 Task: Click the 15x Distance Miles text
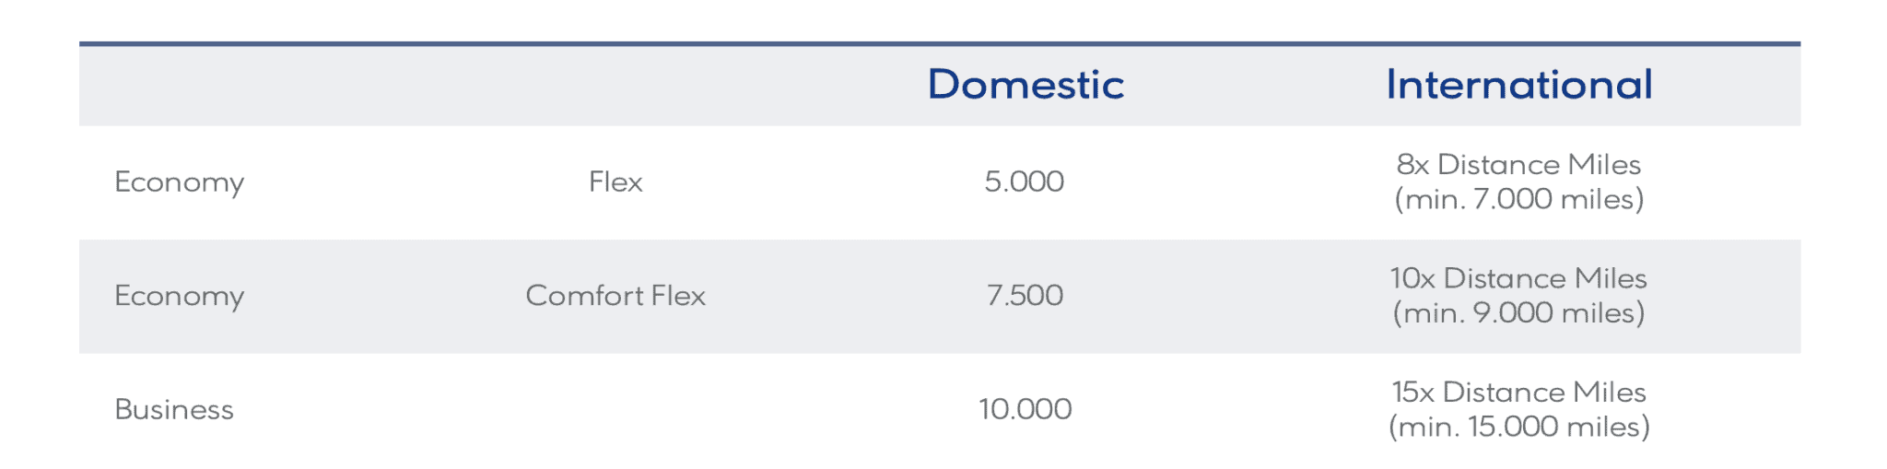tap(1518, 392)
